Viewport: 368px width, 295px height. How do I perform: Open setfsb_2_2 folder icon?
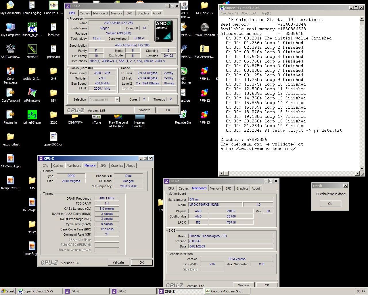[32, 73]
